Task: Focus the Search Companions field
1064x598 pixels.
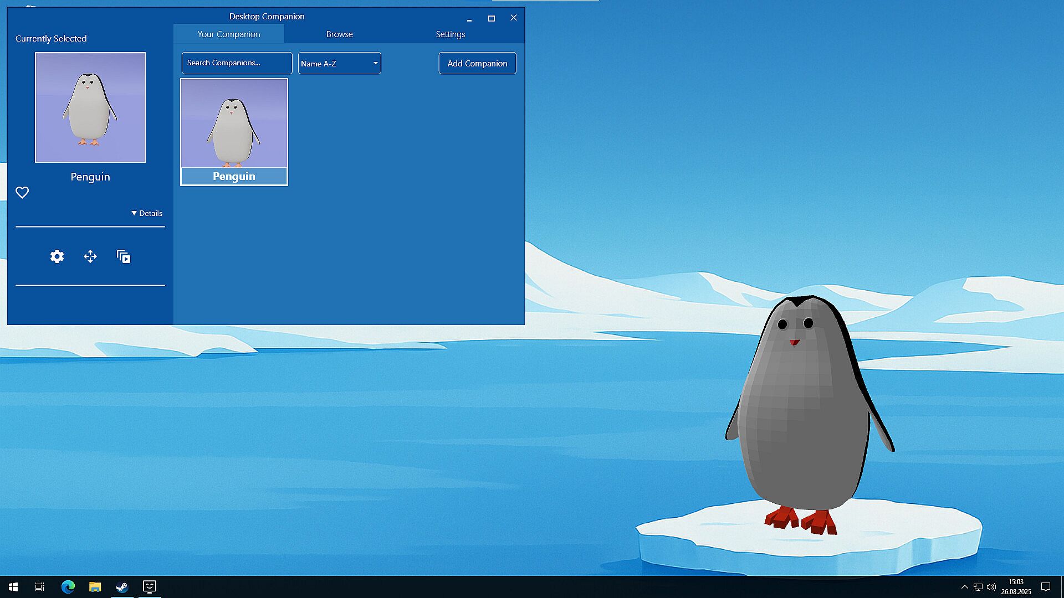Action: click(x=237, y=63)
